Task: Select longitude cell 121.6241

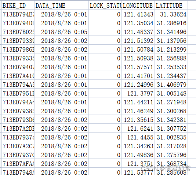Action: pyautogui.click(x=138, y=128)
